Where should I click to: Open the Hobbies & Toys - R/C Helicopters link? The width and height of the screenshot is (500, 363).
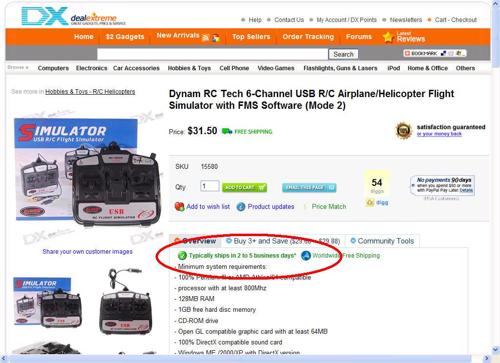coord(90,92)
